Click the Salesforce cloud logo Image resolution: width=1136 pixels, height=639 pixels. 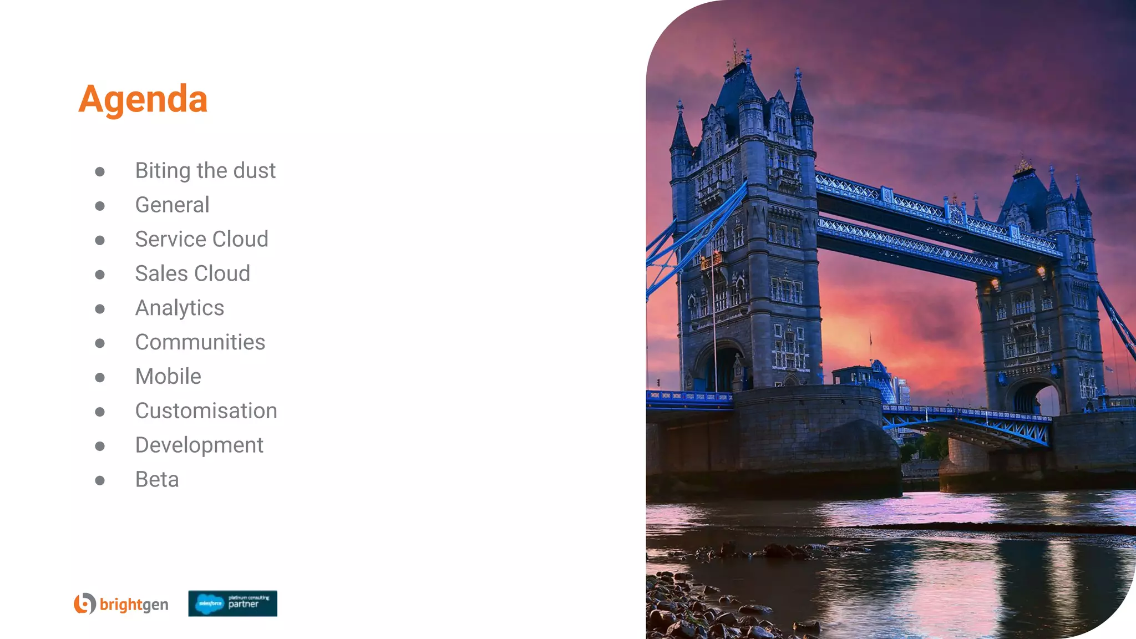click(210, 603)
